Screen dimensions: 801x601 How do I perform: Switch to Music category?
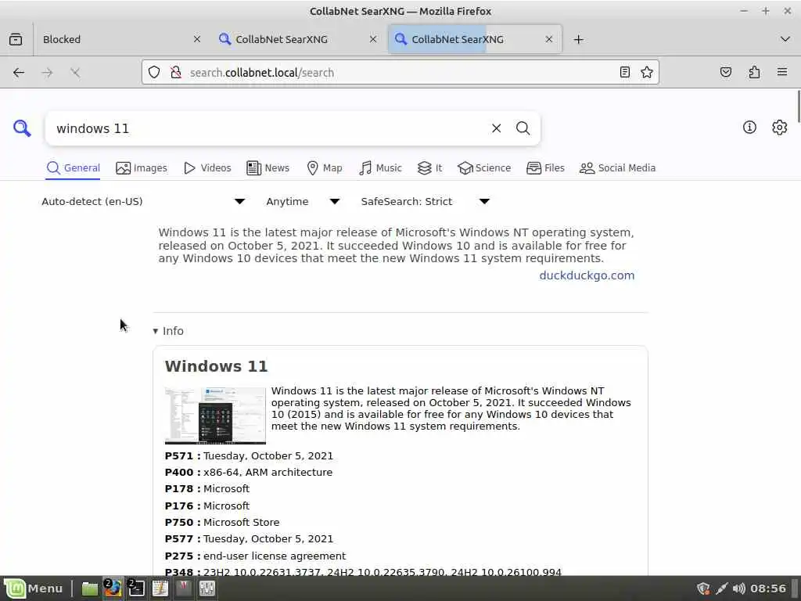pos(381,168)
